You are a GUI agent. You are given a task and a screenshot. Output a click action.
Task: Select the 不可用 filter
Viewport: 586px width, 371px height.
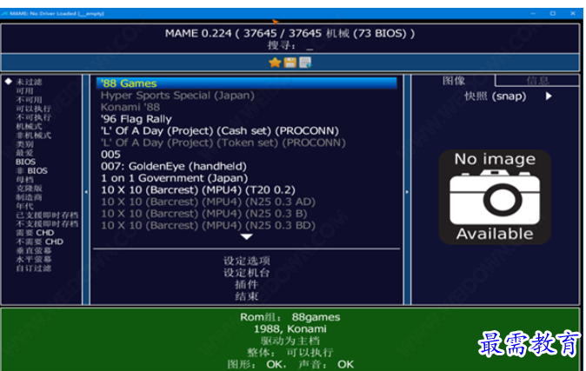pyautogui.click(x=29, y=100)
